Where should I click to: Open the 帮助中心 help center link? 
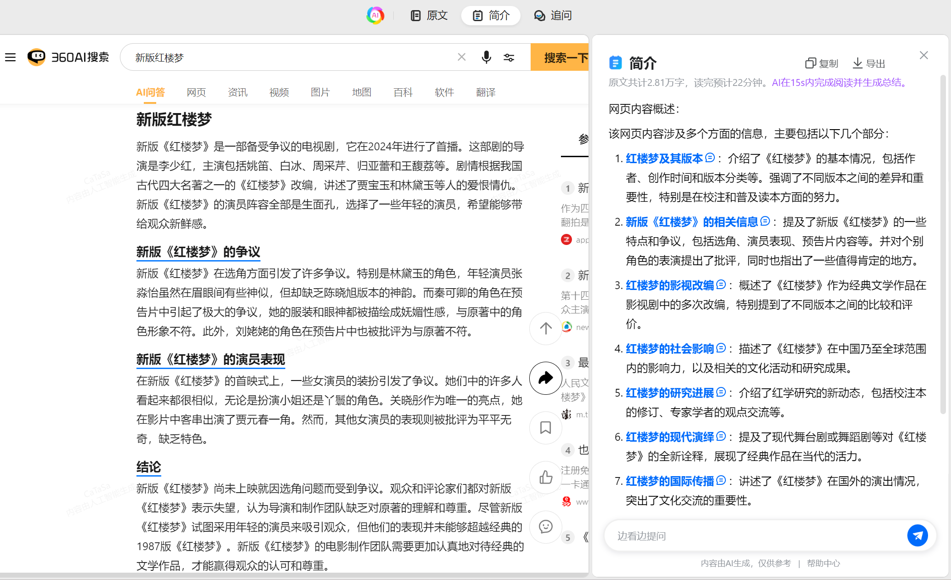point(823,563)
